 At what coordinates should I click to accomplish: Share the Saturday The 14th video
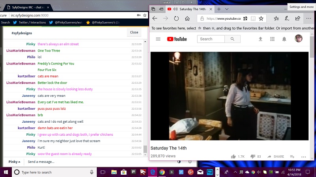(275, 157)
